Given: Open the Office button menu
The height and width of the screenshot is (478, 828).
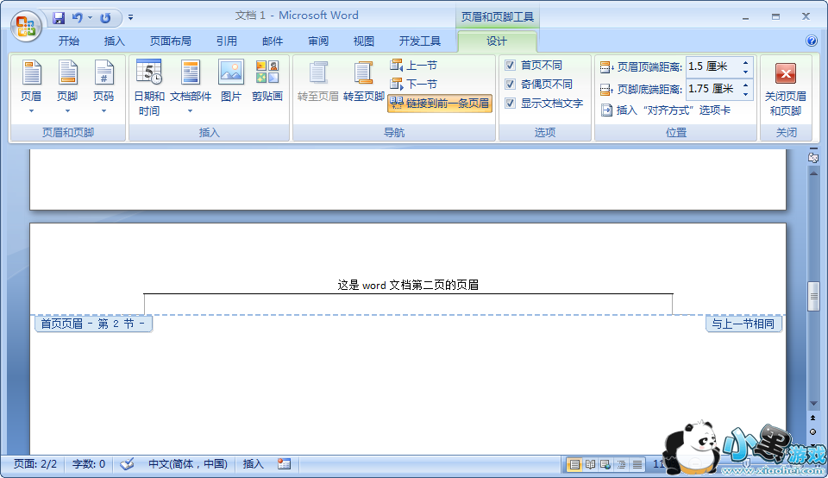Looking at the screenshot, I should click(27, 26).
